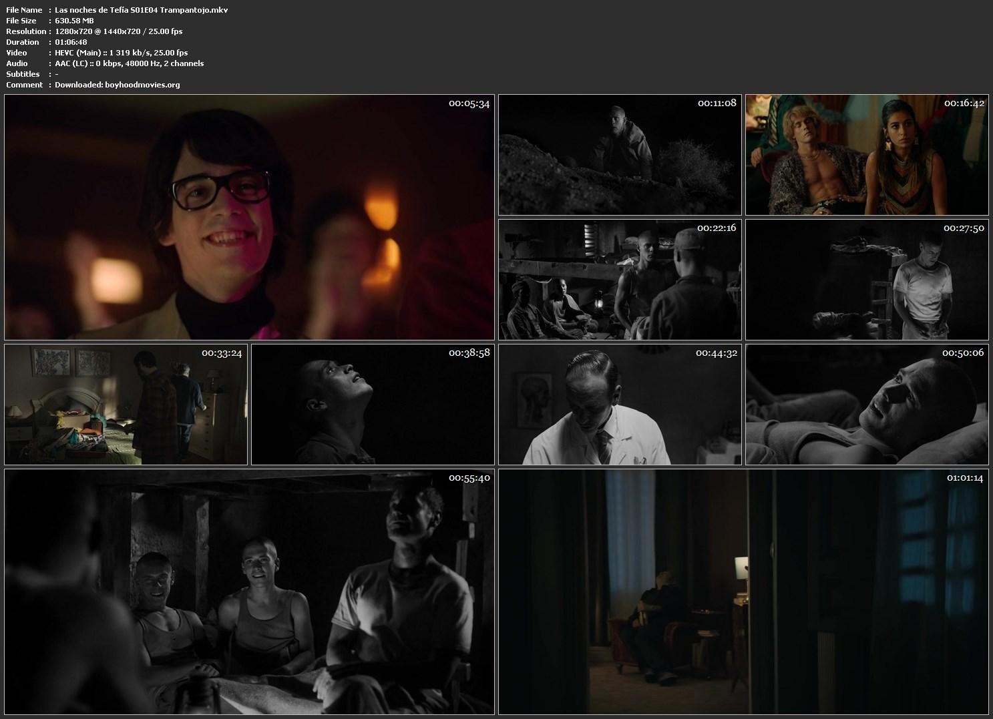This screenshot has width=993, height=719.
Task: Click the 'Video' label
Action: tap(17, 53)
